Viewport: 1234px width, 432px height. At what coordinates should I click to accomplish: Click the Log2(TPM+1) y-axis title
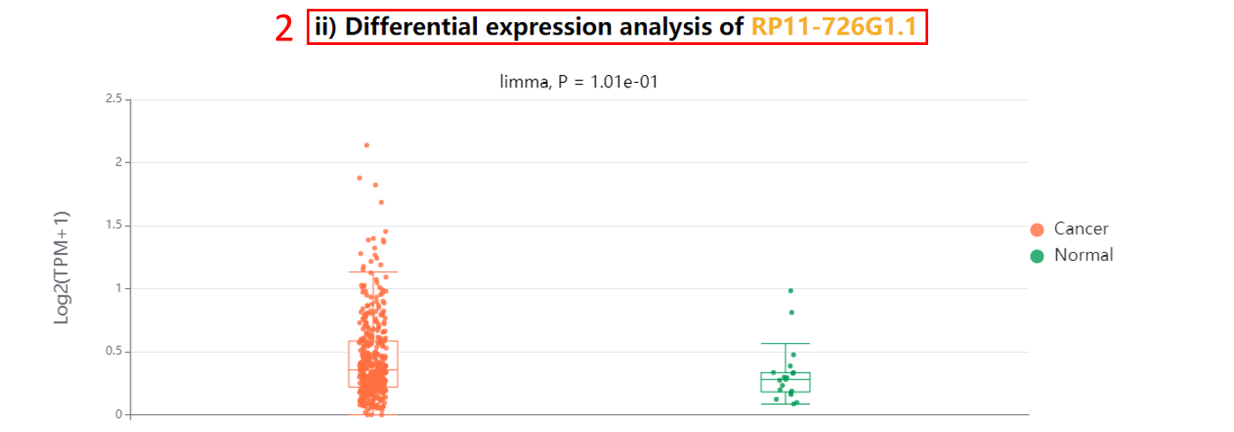[63, 267]
